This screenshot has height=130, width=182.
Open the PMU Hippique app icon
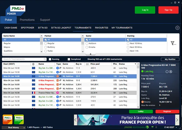(19, 119)
